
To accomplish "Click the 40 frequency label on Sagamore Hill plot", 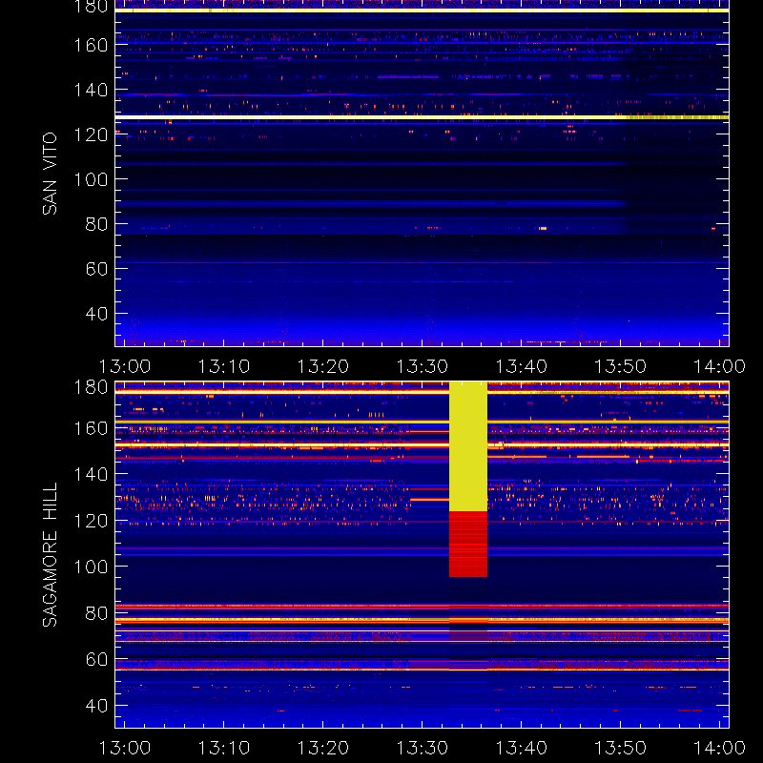I will [96, 706].
